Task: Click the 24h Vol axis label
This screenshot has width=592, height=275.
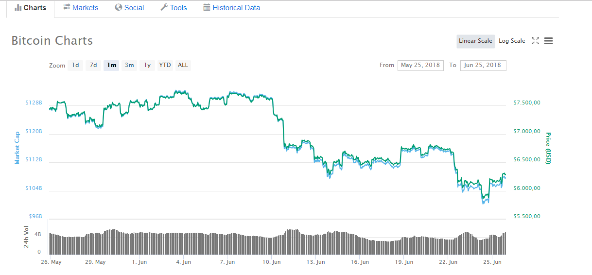Action: (26, 237)
